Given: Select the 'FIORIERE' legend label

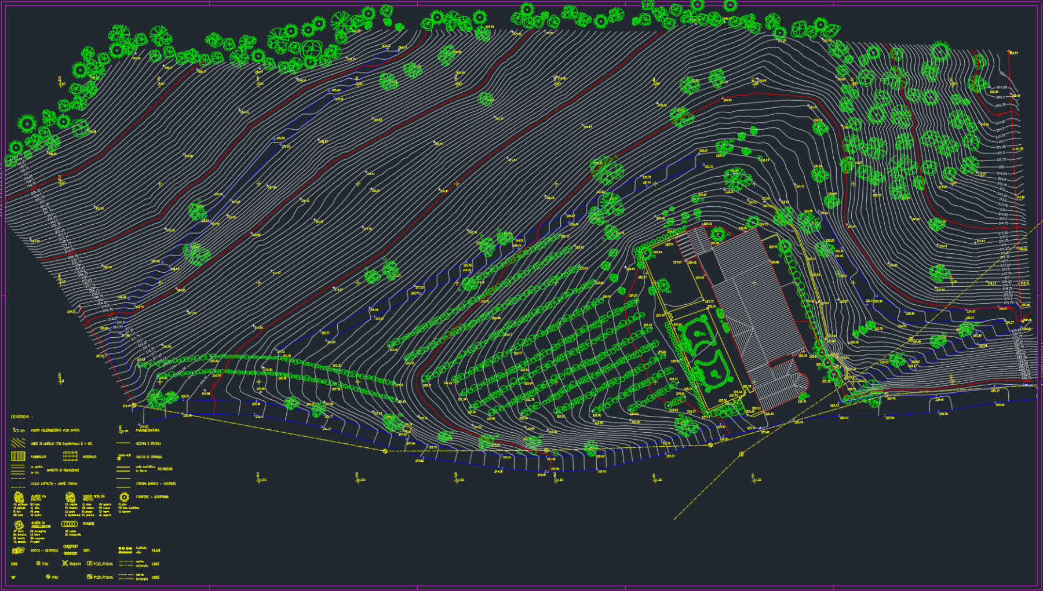Looking at the screenshot, I should pyautogui.click(x=89, y=524).
